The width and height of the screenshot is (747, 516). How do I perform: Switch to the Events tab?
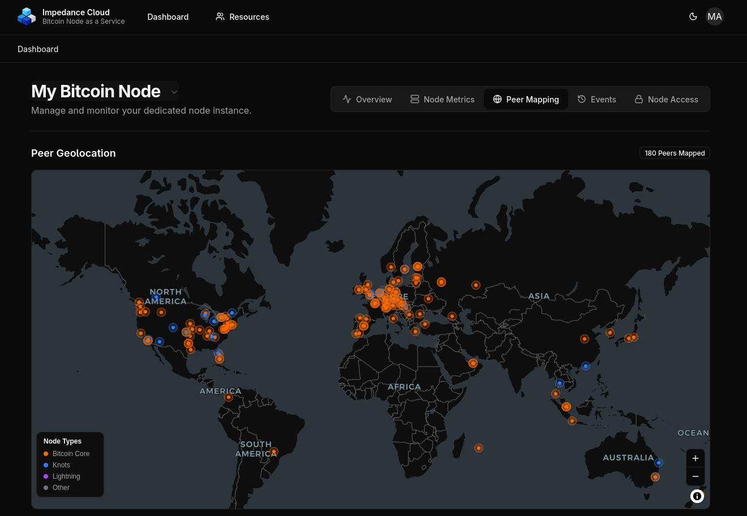(597, 99)
